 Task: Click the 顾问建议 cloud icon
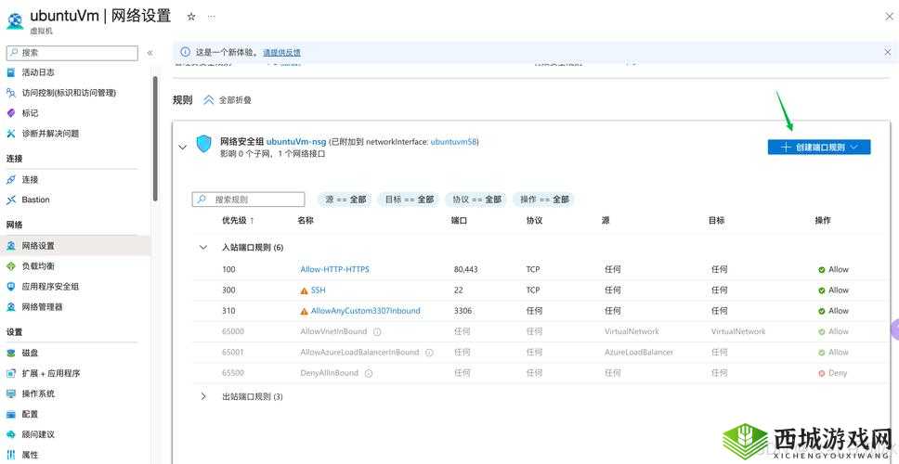point(11,435)
